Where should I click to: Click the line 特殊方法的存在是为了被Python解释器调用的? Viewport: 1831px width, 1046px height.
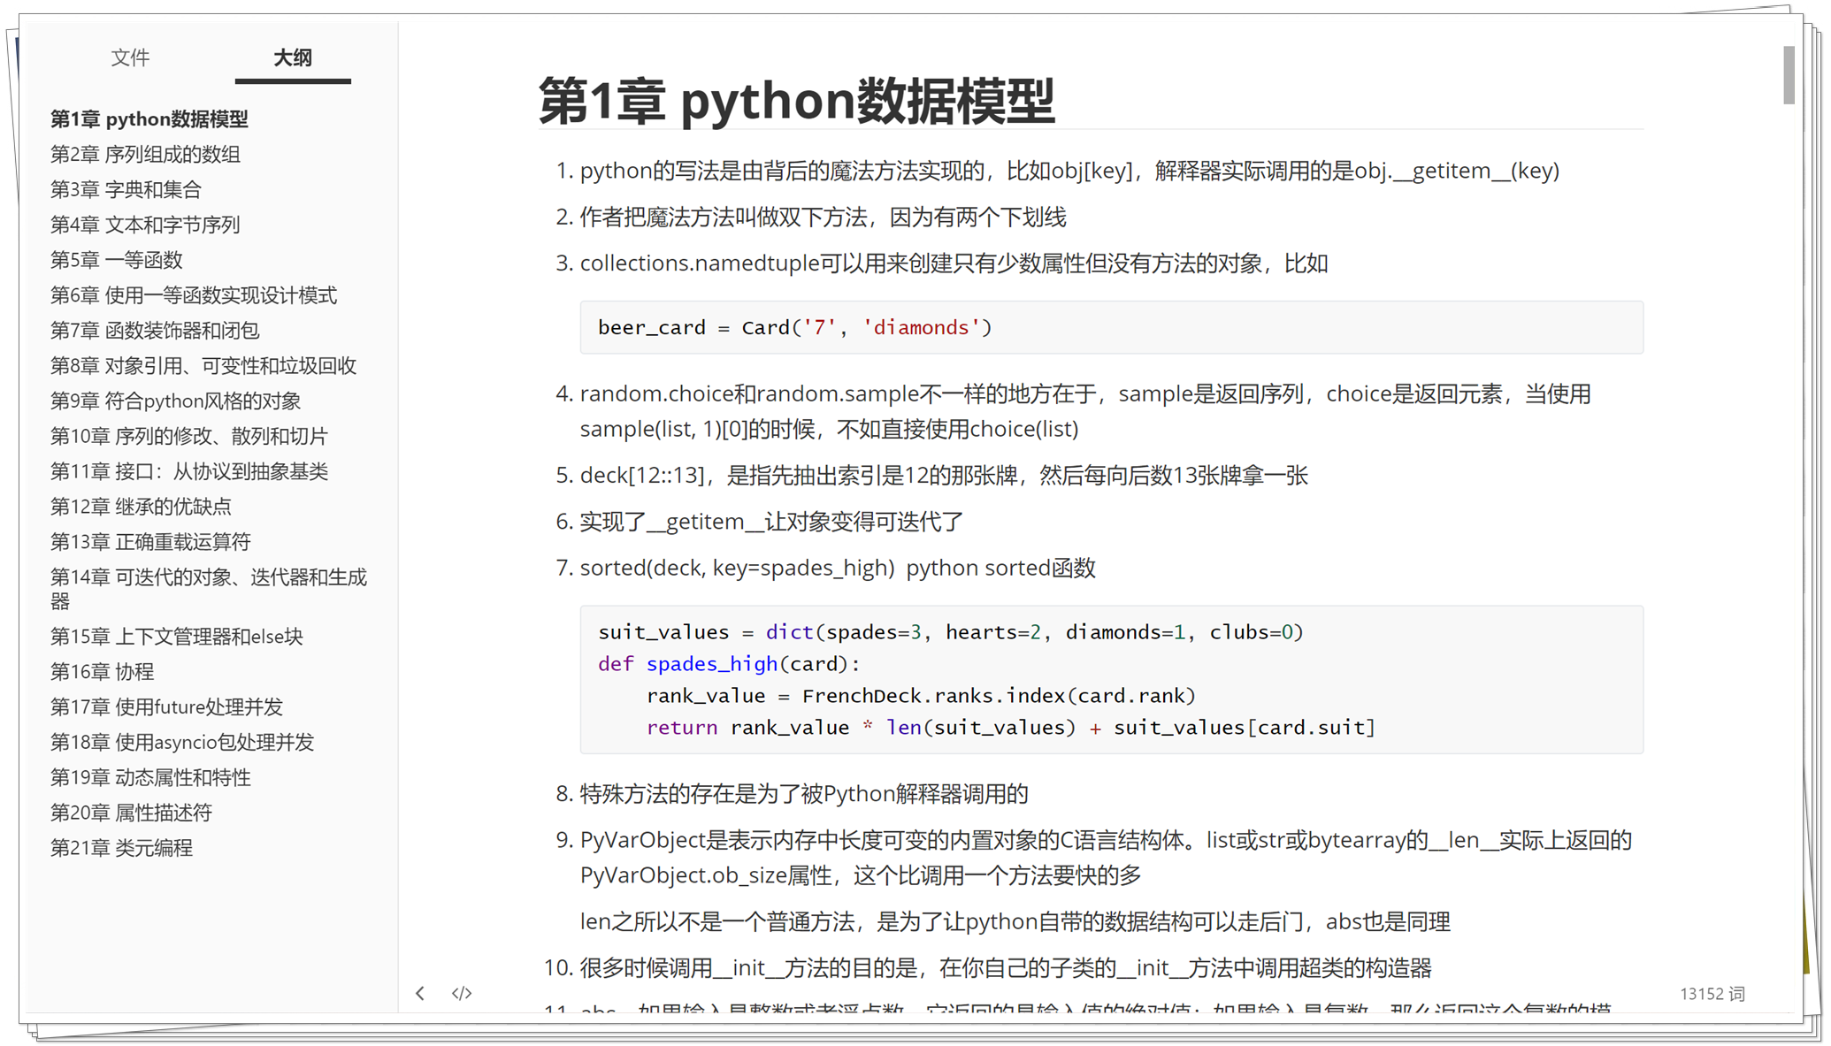click(804, 794)
